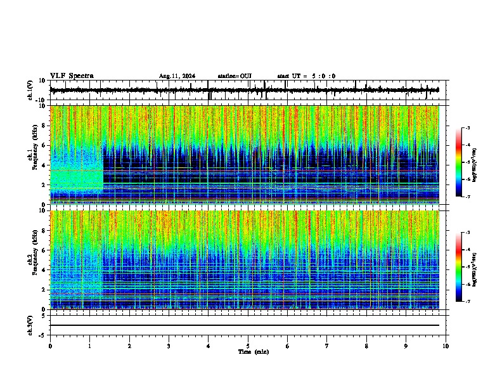Click the '-7' label on ch.2 color bar
This screenshot has width=502, height=388.
click(467, 302)
